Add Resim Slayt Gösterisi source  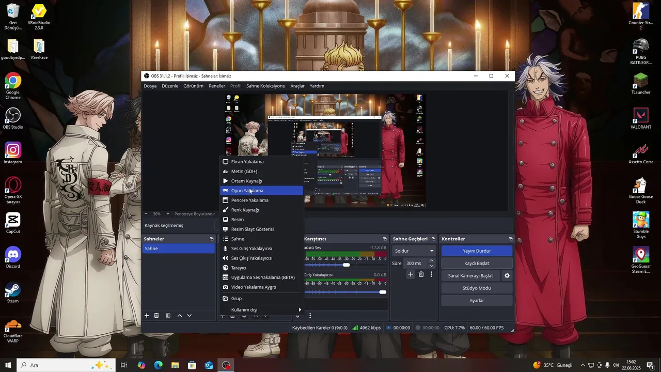[x=262, y=229]
